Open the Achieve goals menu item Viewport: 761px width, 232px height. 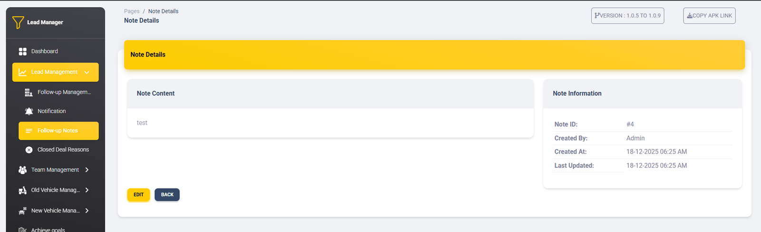tap(48, 229)
